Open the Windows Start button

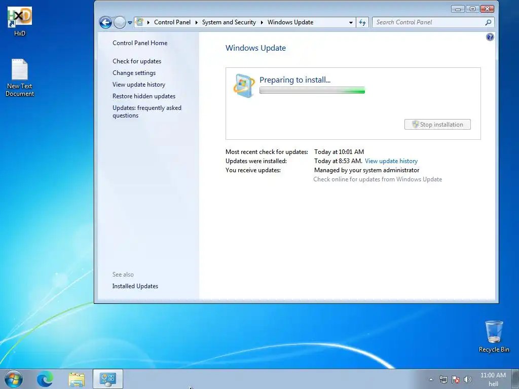pyautogui.click(x=14, y=379)
